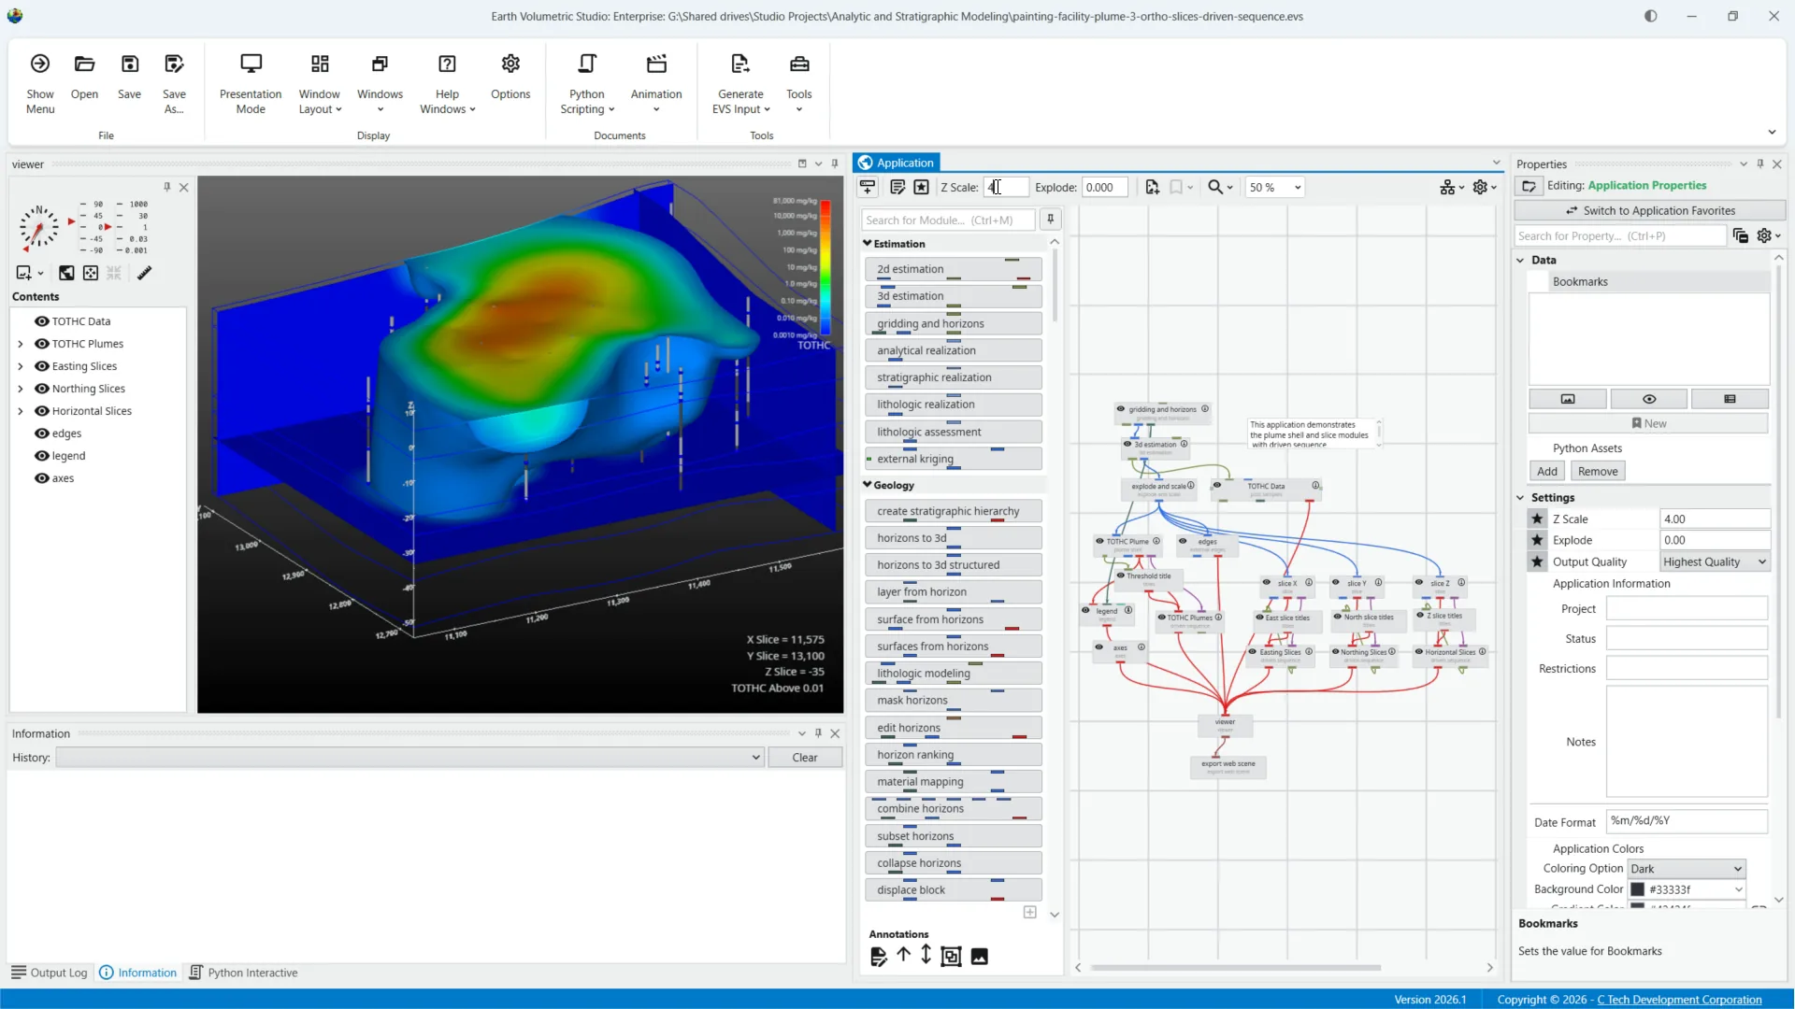Viewport: 1795px width, 1009px height.
Task: Click the Z Scale favorite star in Properties
Action: click(1537, 519)
